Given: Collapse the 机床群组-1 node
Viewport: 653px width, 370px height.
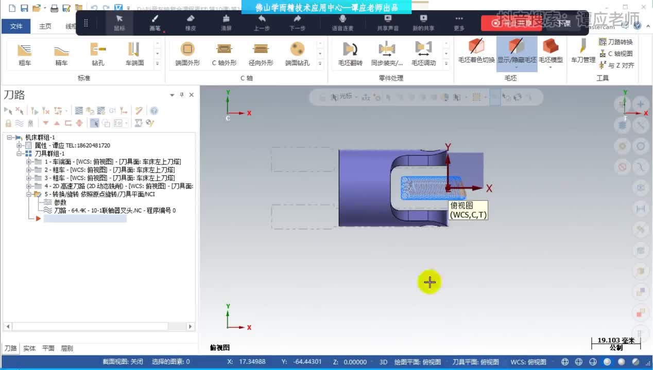Looking at the screenshot, I should (9, 137).
